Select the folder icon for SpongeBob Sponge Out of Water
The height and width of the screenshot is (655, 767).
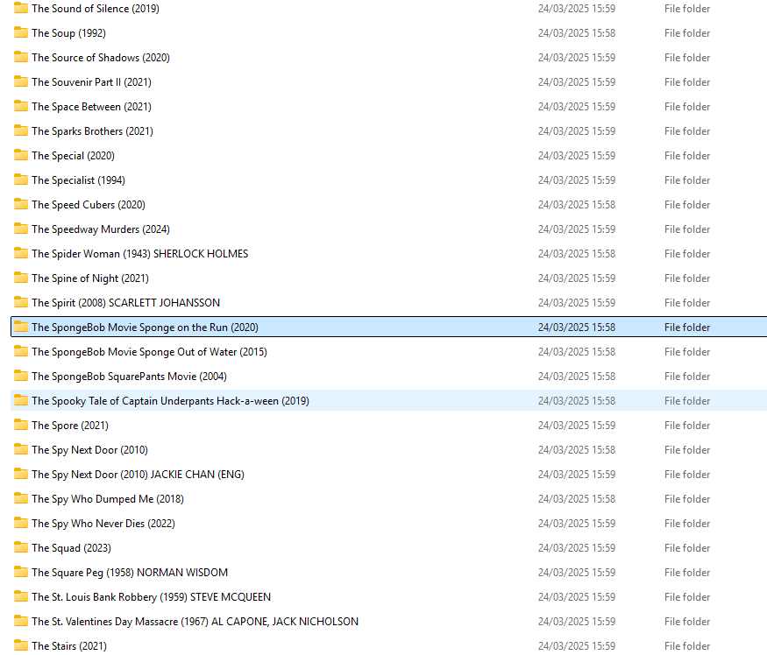[x=21, y=351]
